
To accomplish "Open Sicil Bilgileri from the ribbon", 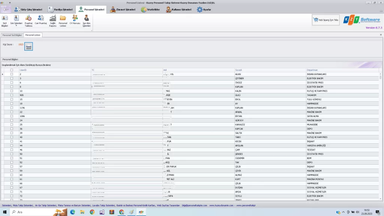I will coord(4,20).
